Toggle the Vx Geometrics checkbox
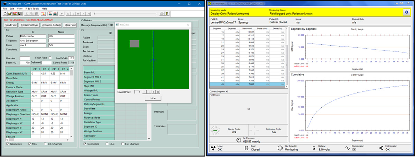The image size is (415, 159). [85, 143]
